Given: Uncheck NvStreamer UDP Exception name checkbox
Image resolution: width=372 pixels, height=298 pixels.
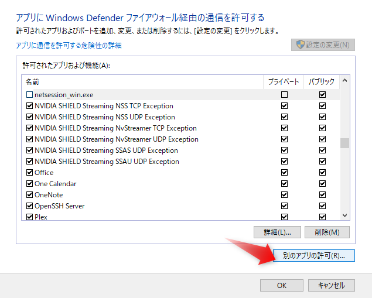Looking at the screenshot, I should tap(29, 139).
